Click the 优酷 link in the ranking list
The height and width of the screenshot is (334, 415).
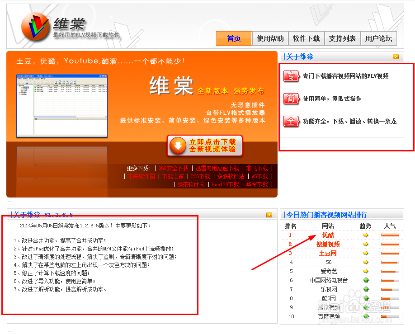pyautogui.click(x=327, y=235)
